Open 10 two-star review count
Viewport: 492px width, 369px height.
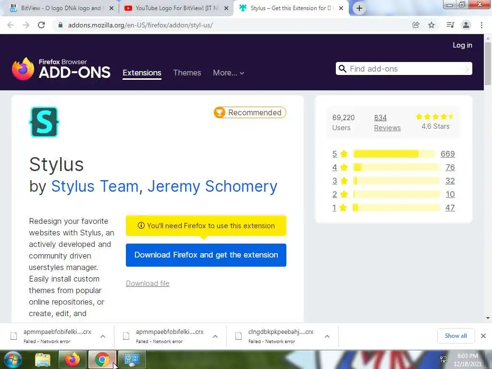tap(450, 194)
